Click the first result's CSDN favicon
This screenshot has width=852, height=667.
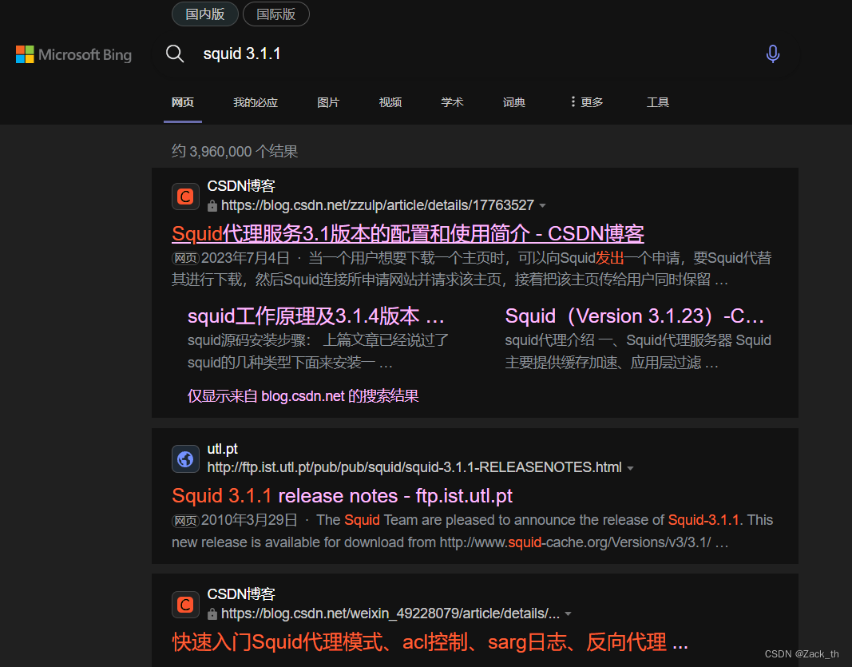point(185,197)
